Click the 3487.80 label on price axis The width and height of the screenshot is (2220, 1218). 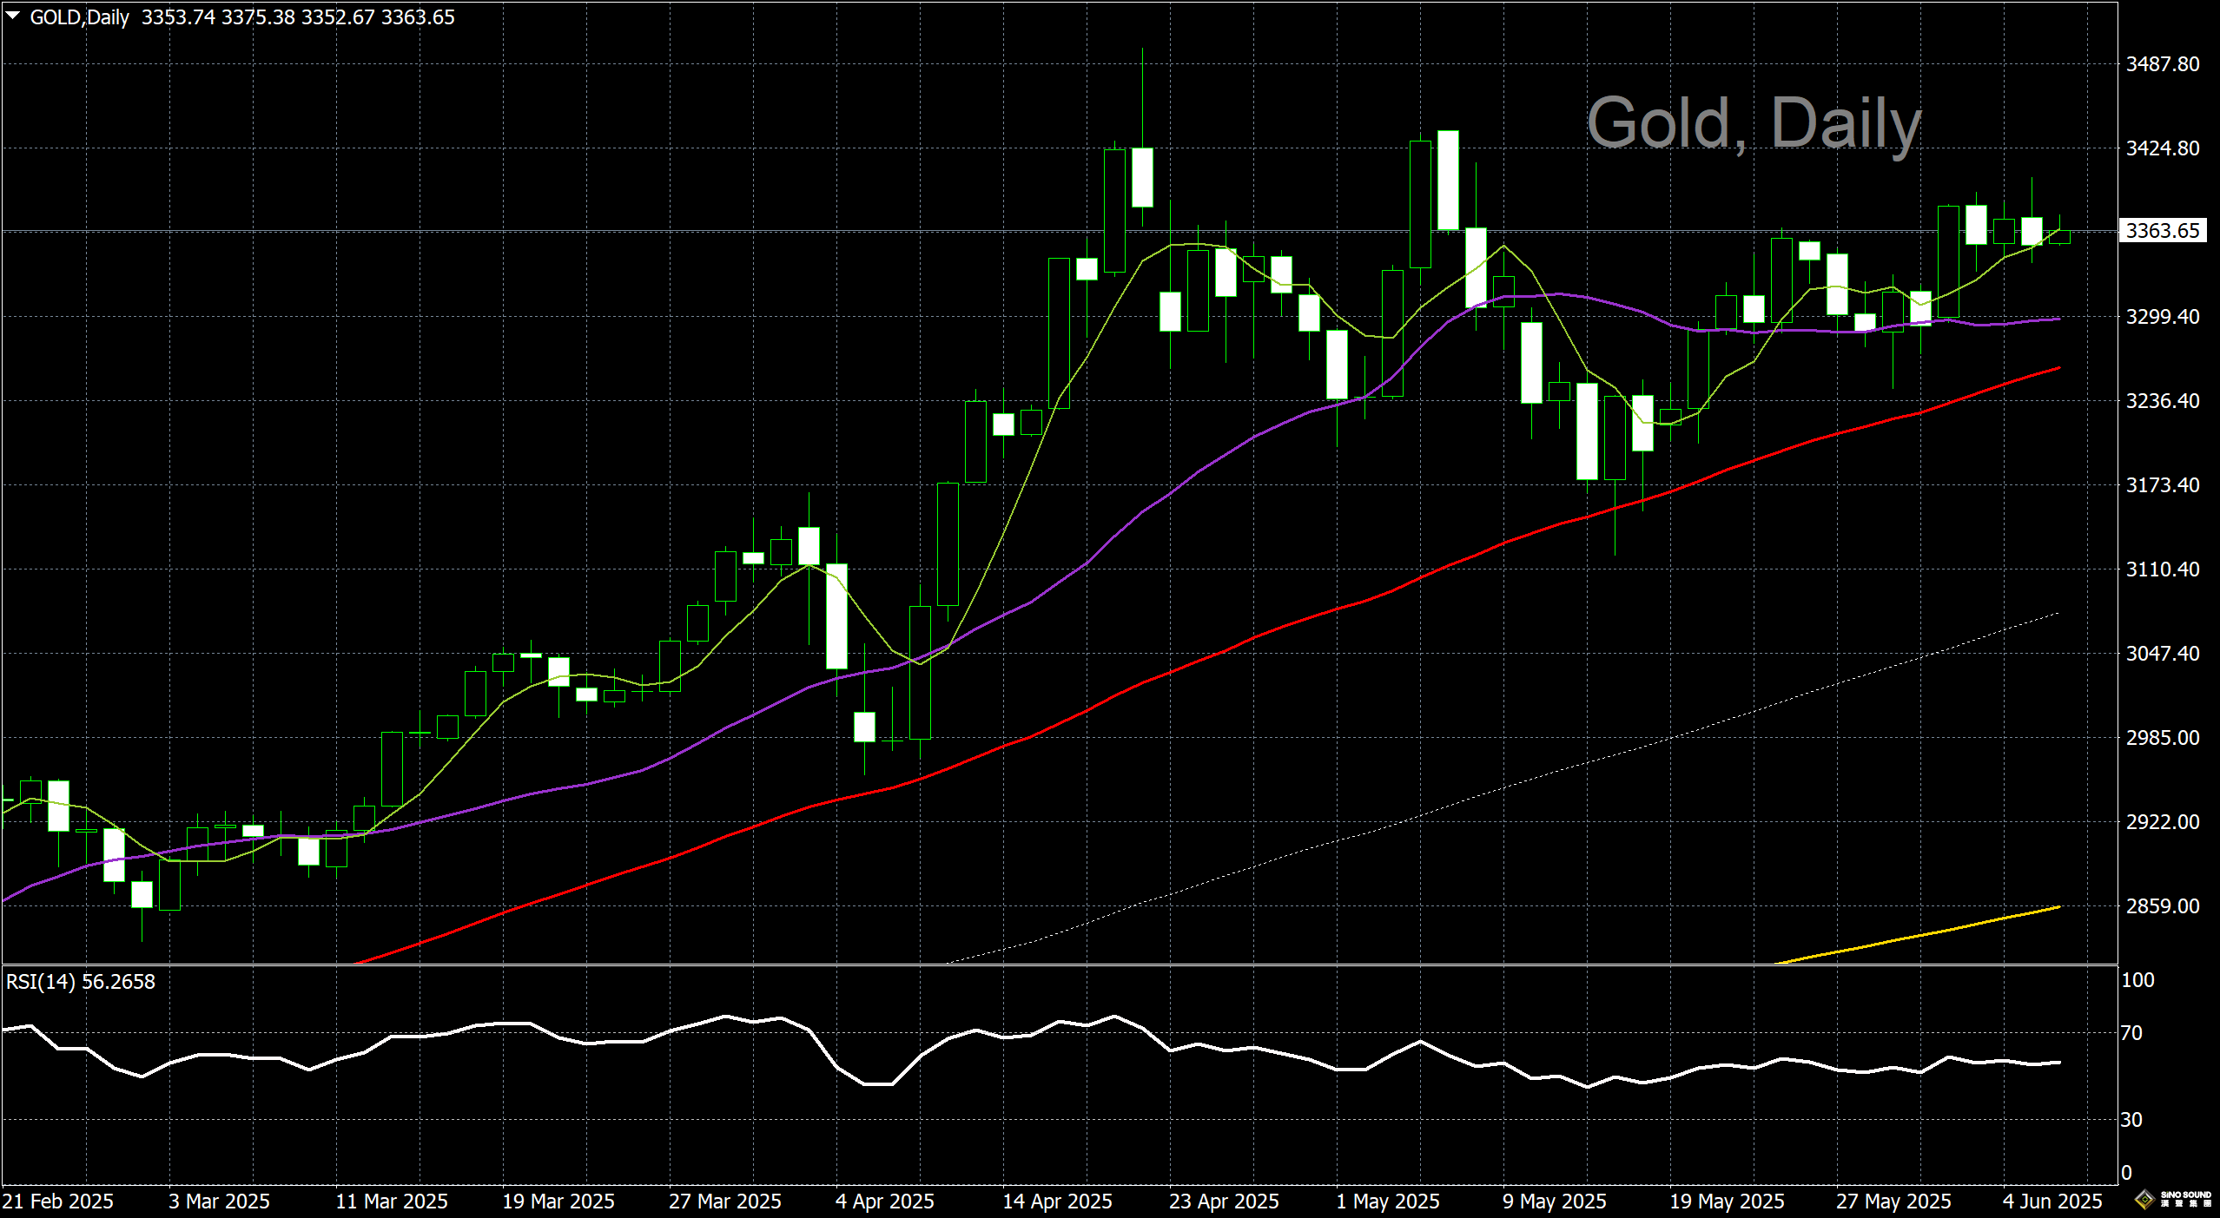click(2162, 64)
